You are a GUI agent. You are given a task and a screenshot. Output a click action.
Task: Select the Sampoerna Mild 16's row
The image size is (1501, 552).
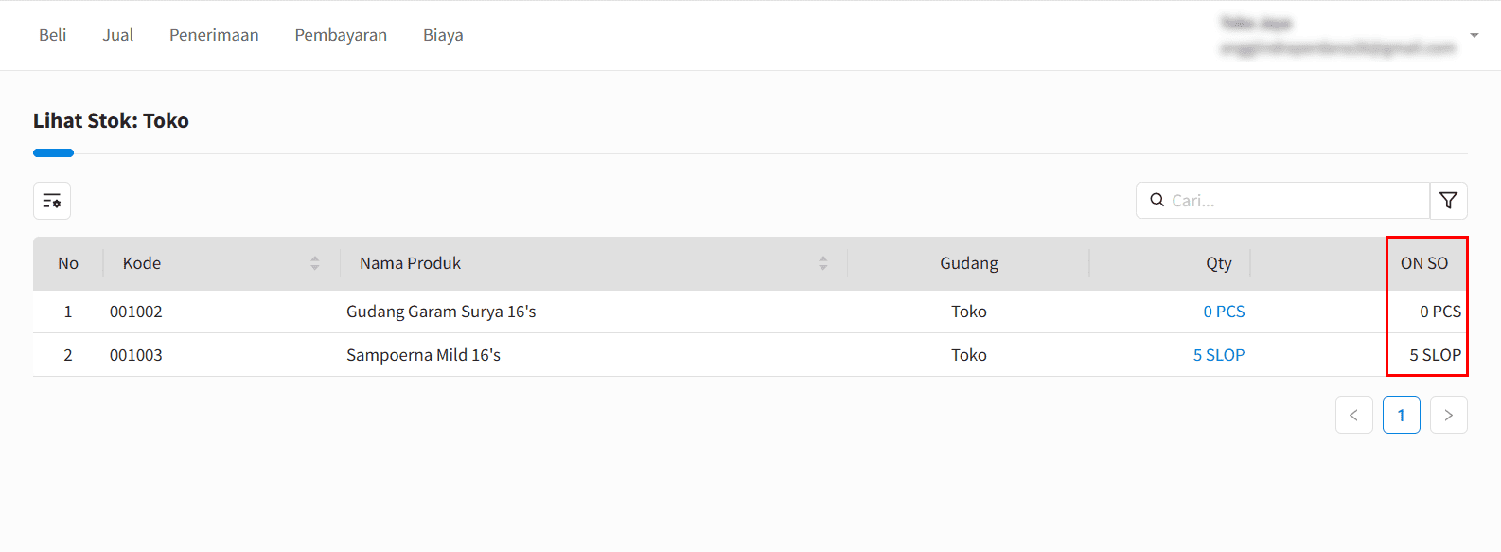coord(750,355)
